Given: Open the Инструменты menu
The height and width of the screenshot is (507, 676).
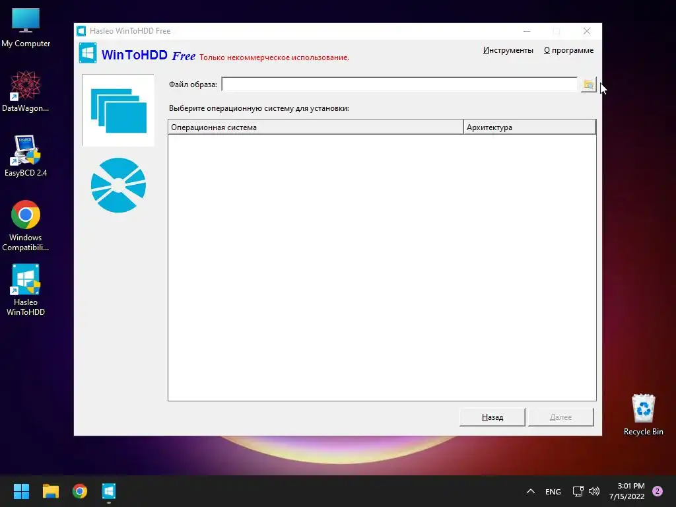Looking at the screenshot, I should (508, 50).
